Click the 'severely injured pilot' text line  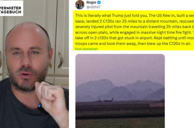pos(135,27)
